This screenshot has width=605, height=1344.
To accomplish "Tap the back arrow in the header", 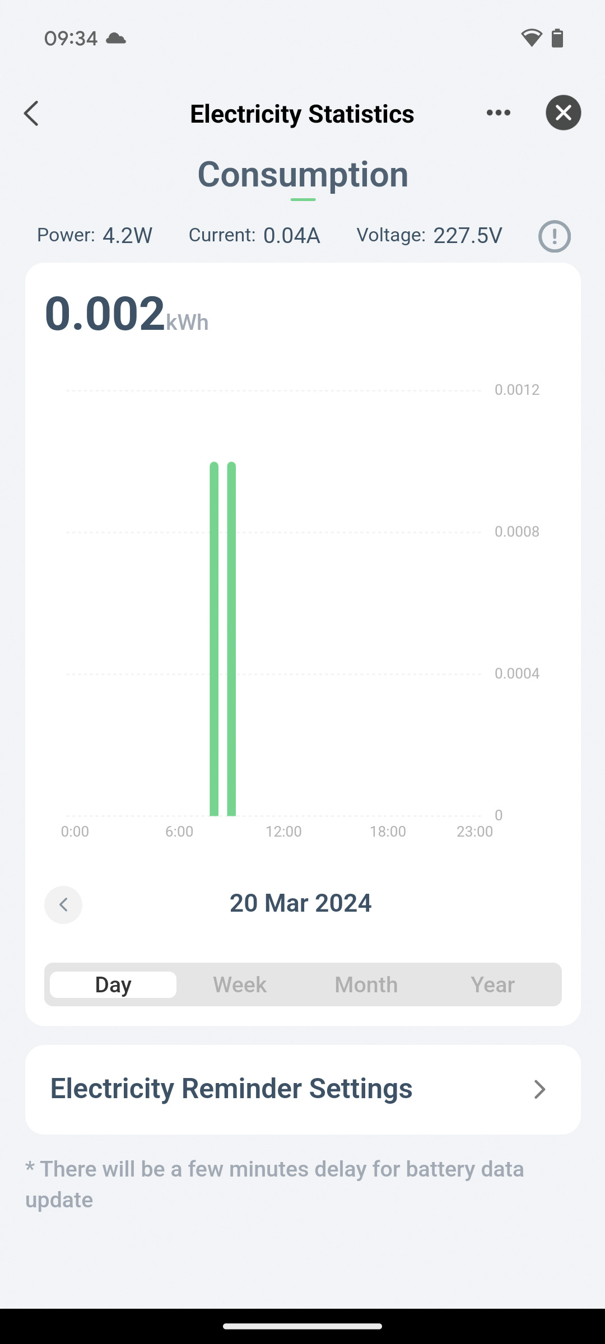I will coord(32,114).
